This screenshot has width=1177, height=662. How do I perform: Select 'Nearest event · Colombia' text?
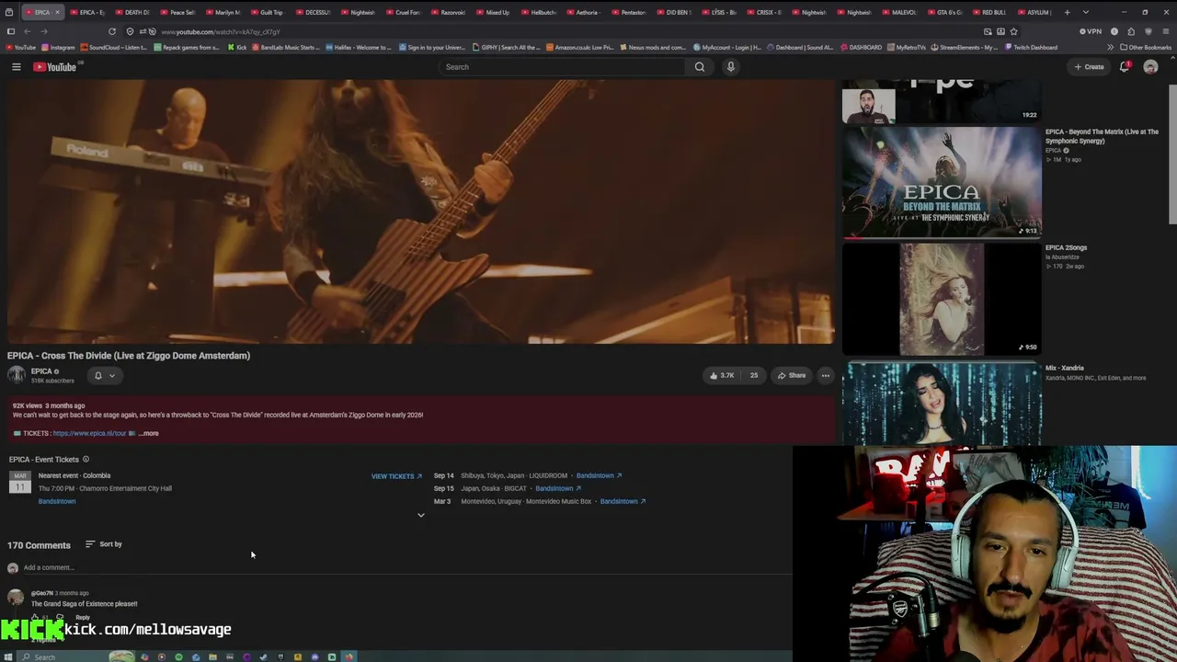(x=74, y=475)
